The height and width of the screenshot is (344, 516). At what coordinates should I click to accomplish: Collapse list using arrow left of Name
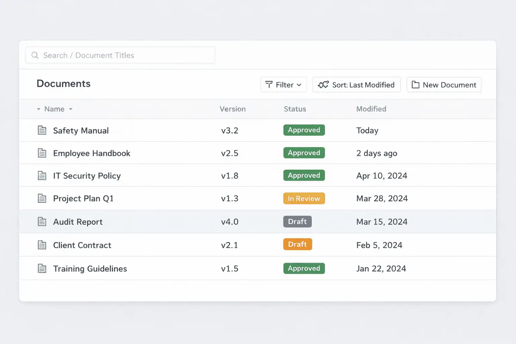[x=39, y=109]
